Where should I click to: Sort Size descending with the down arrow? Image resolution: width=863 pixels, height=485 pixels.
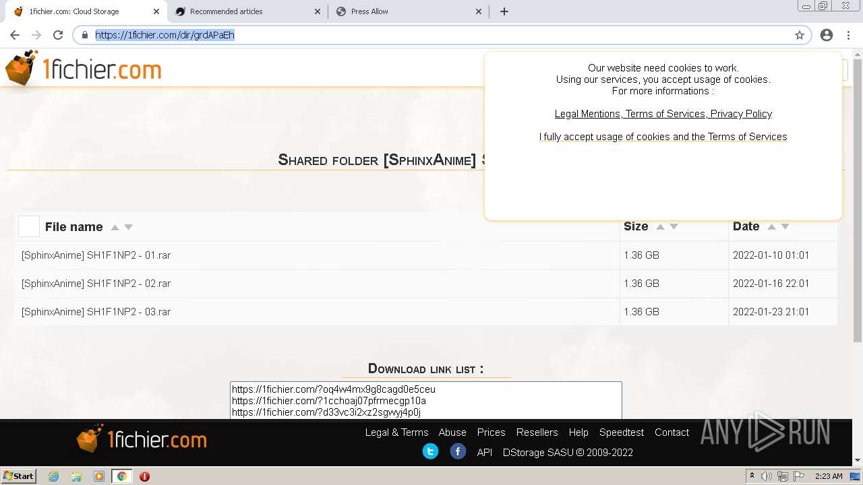[x=674, y=227]
